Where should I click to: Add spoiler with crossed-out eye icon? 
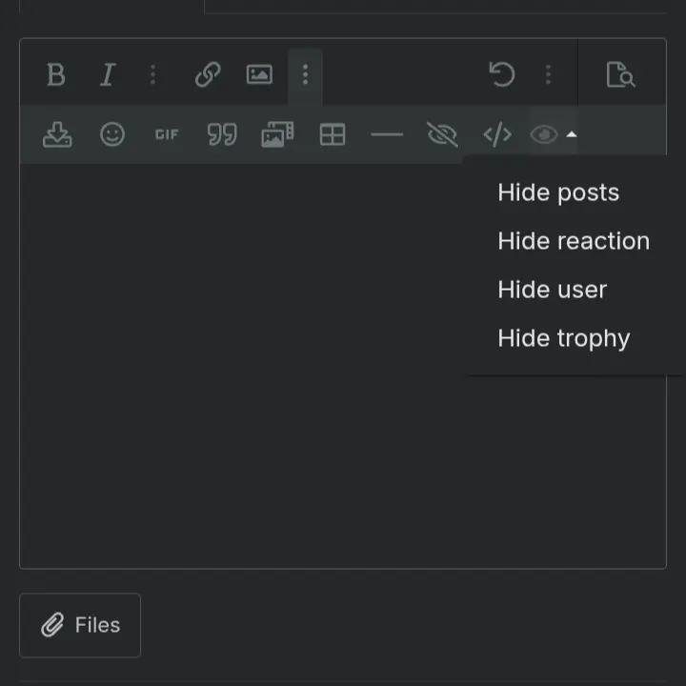442,134
